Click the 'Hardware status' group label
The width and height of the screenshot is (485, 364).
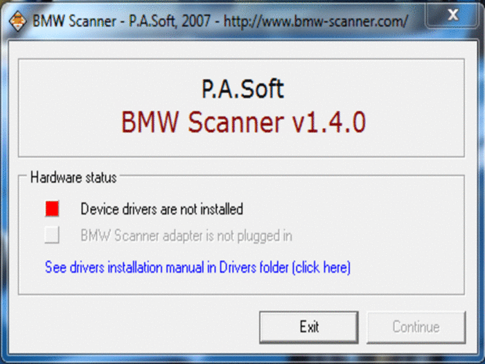click(x=73, y=177)
